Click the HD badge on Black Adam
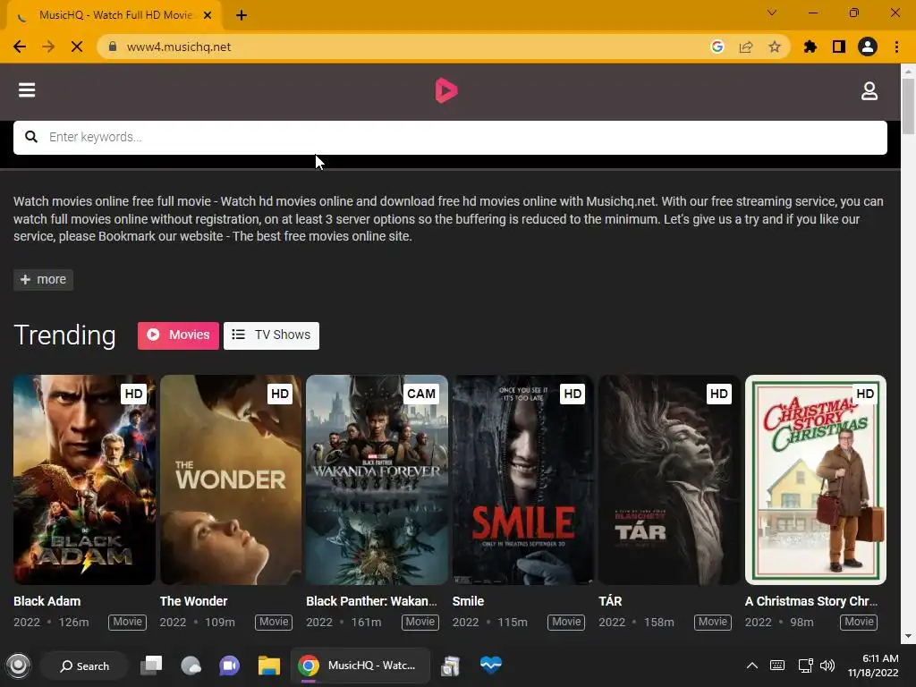The width and height of the screenshot is (916, 687). click(x=134, y=394)
